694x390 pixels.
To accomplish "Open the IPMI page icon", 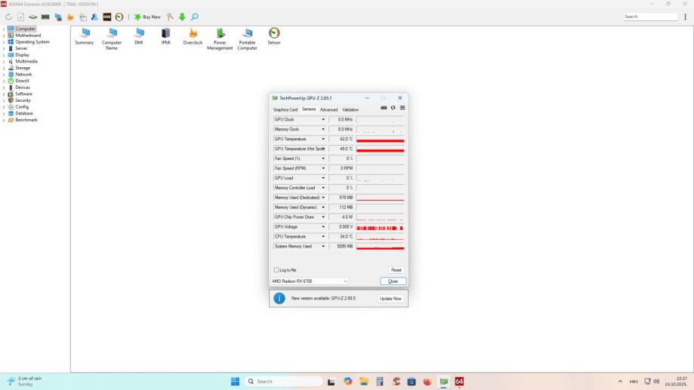I will 165,36.
